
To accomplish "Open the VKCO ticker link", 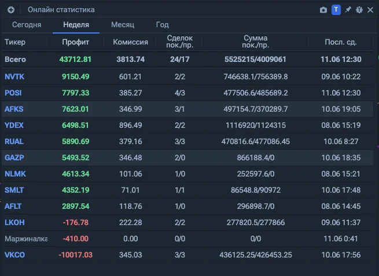I will click(14, 255).
